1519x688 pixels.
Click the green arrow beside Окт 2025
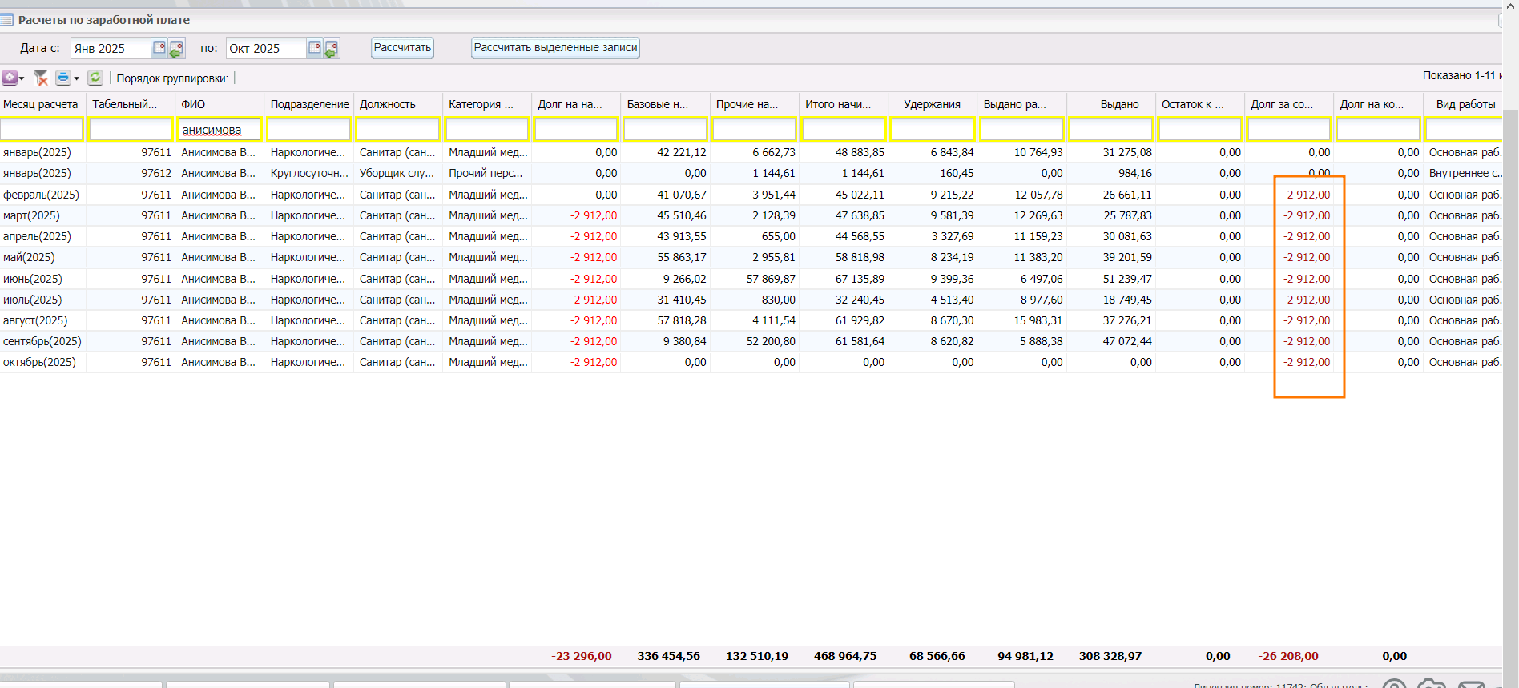coord(332,49)
